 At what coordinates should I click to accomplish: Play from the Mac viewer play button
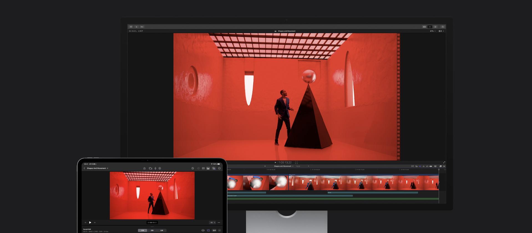coord(275,162)
